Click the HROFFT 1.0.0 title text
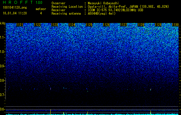 tap(23, 2)
